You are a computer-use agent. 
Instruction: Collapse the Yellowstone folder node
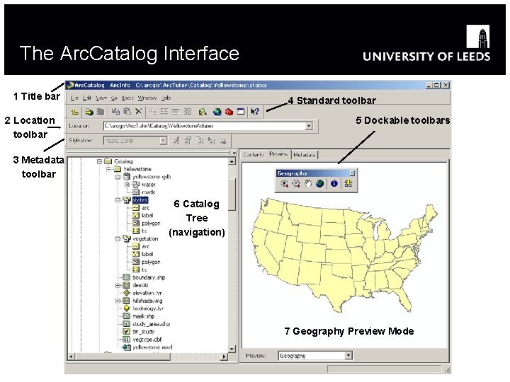click(x=109, y=169)
